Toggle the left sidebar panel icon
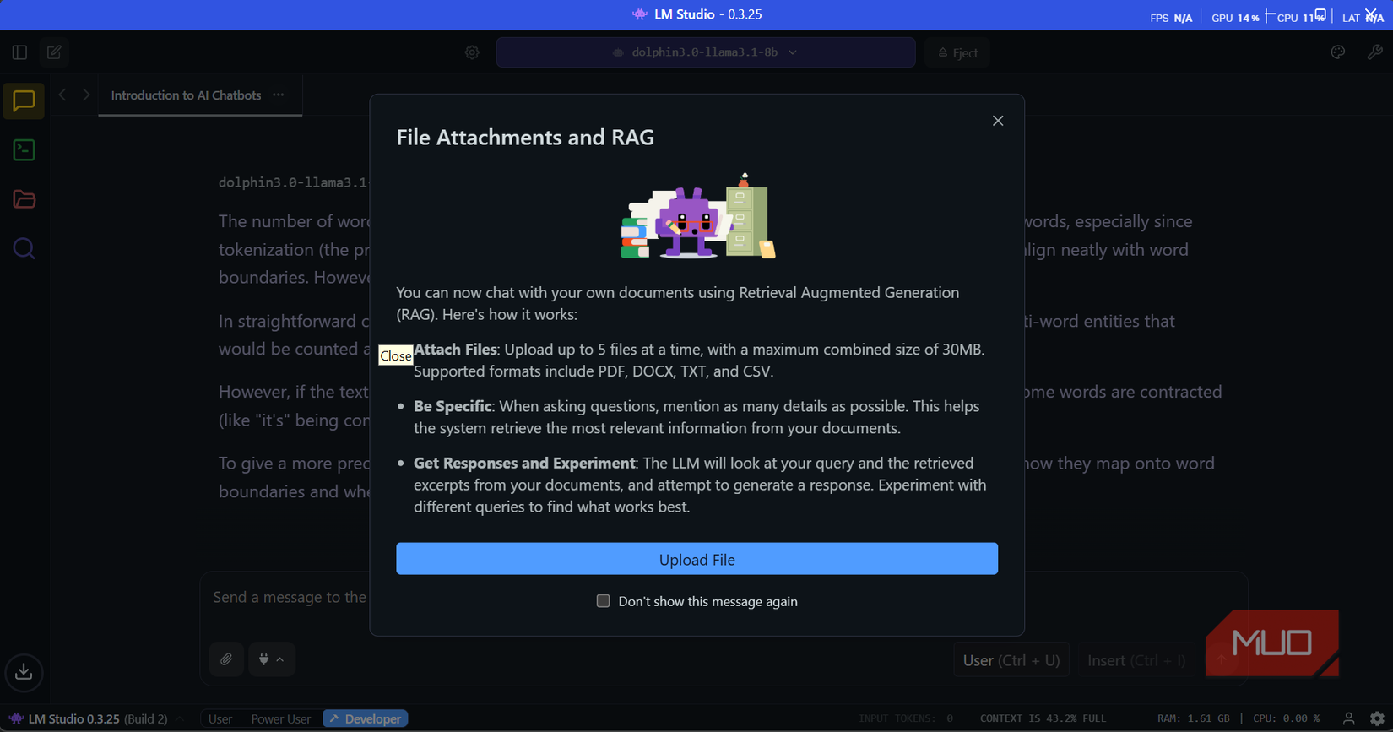 click(x=19, y=52)
